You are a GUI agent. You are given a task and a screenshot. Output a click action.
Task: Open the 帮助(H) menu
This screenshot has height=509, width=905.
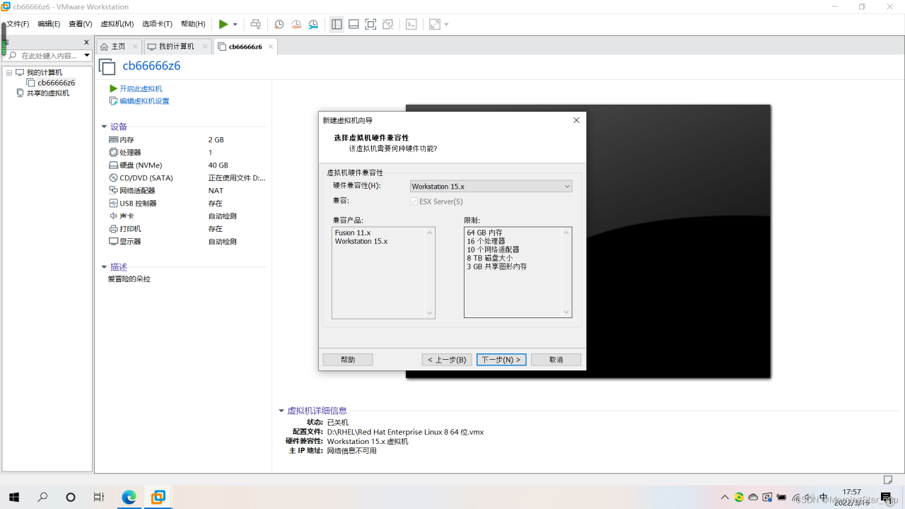(x=193, y=24)
